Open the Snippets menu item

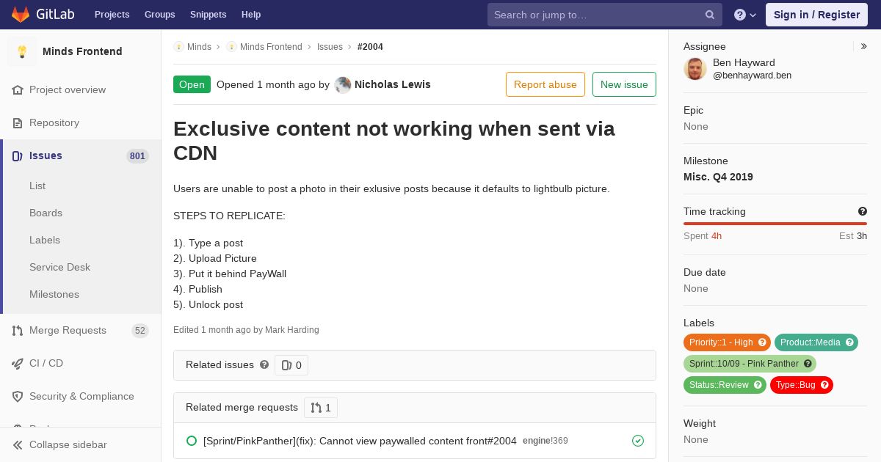(x=209, y=15)
